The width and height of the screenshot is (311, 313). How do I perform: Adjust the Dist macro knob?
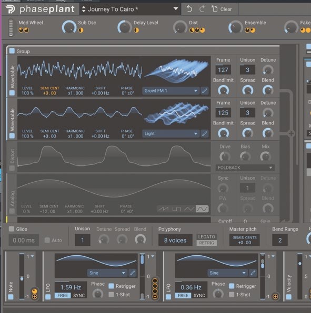[180, 27]
